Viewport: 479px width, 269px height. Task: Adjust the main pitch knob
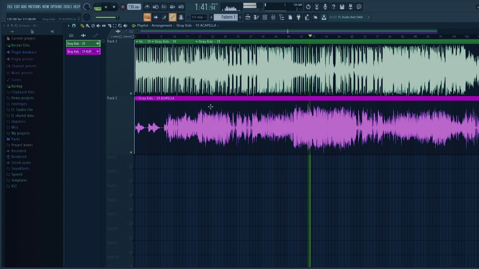pyautogui.click(x=86, y=17)
